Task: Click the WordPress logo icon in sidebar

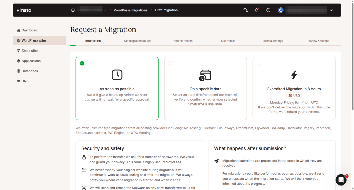Action: pos(19,40)
